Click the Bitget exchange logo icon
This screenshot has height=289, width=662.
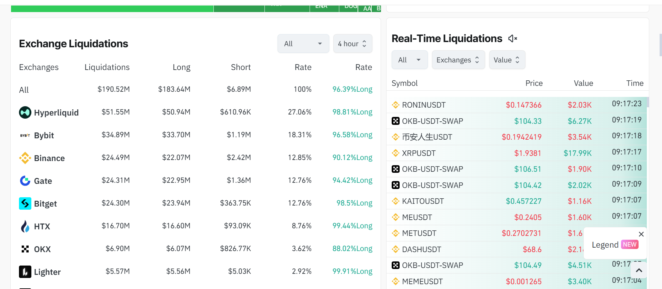click(25, 203)
